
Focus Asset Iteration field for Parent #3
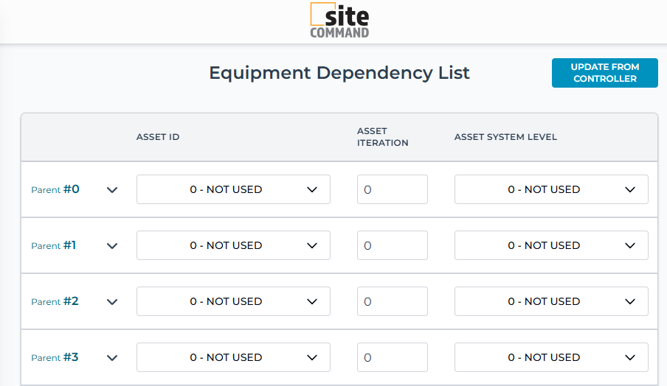(393, 357)
